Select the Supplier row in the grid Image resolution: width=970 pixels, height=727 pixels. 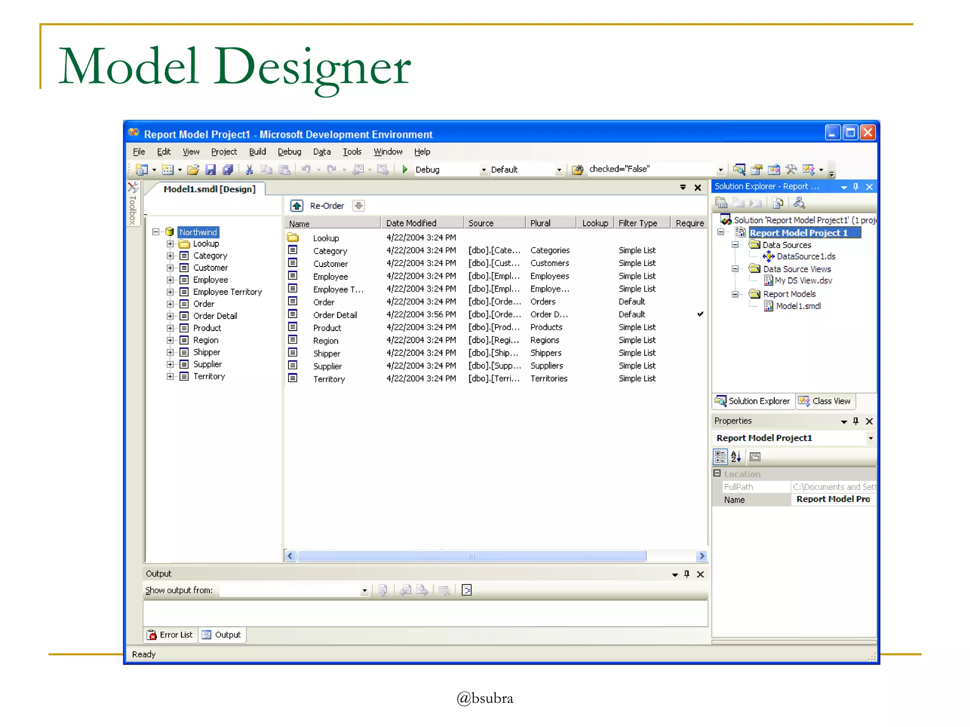pos(495,366)
